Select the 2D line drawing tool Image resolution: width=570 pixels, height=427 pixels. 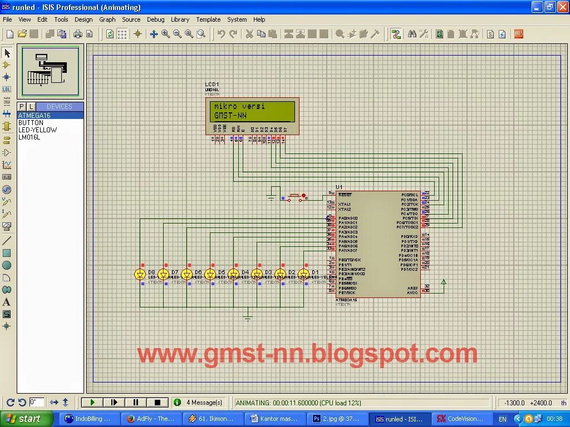[x=7, y=240]
